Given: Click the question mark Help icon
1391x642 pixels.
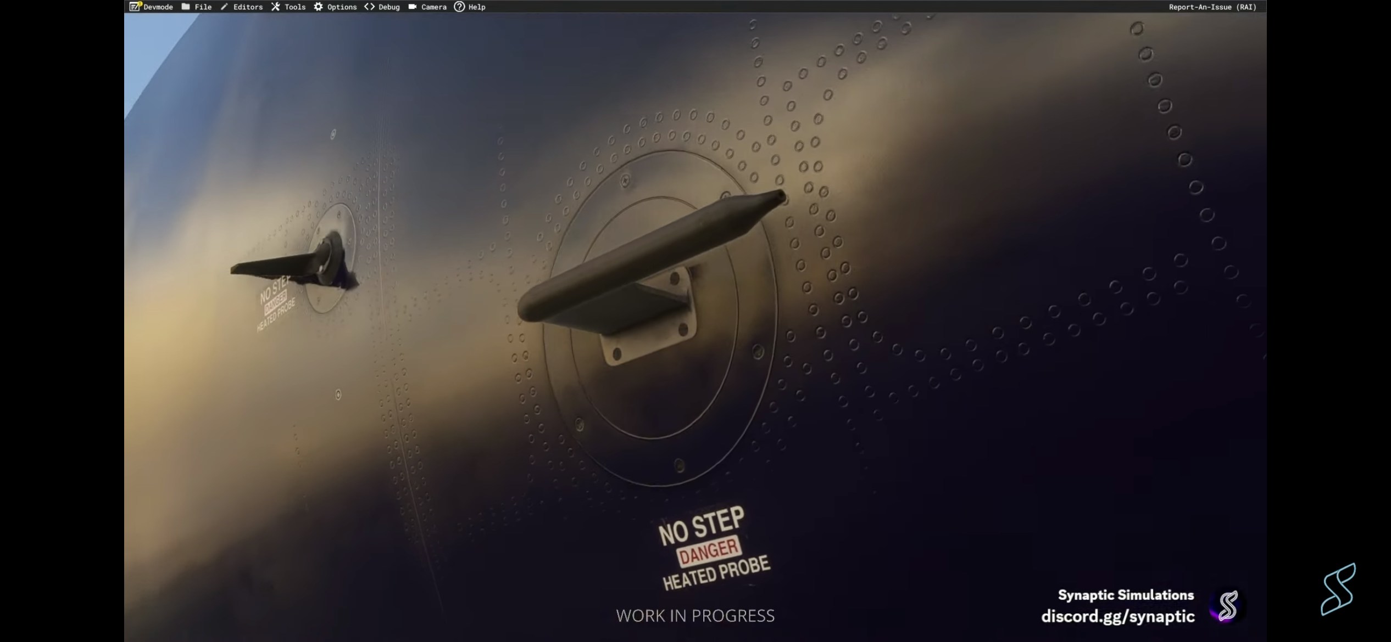Looking at the screenshot, I should pos(459,7).
